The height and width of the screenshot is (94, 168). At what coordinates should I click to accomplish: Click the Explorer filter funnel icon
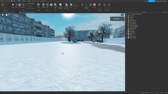pyautogui.click(x=127, y=14)
